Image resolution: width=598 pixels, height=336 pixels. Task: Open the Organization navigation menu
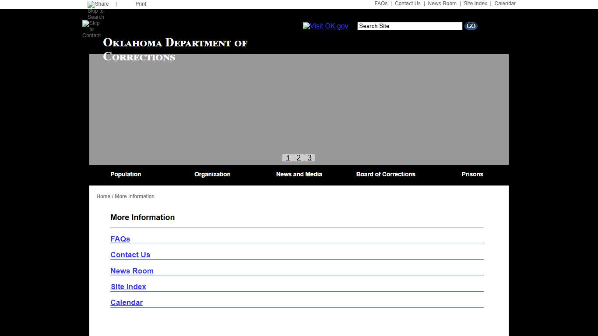212,174
